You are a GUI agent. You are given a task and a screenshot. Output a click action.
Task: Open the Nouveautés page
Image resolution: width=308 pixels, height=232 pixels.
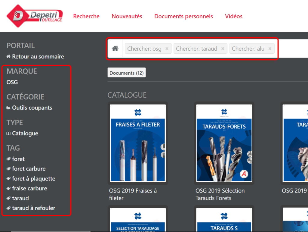(x=127, y=16)
